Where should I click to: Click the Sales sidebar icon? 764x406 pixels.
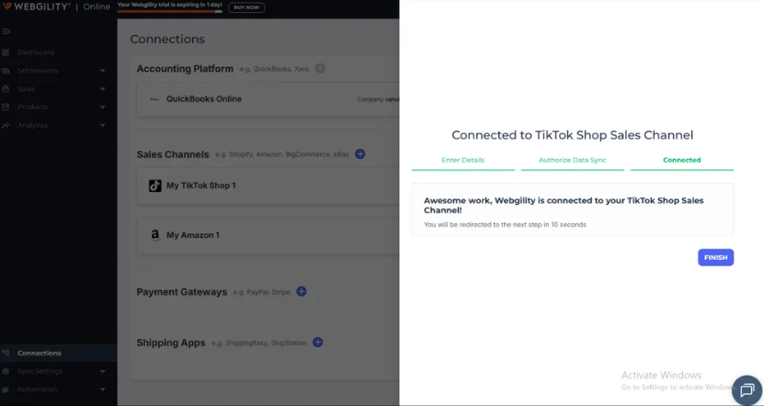click(6, 88)
